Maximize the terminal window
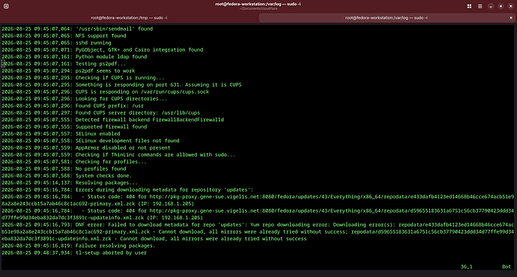Image resolution: width=517 pixels, height=277 pixels. click(x=501, y=6)
